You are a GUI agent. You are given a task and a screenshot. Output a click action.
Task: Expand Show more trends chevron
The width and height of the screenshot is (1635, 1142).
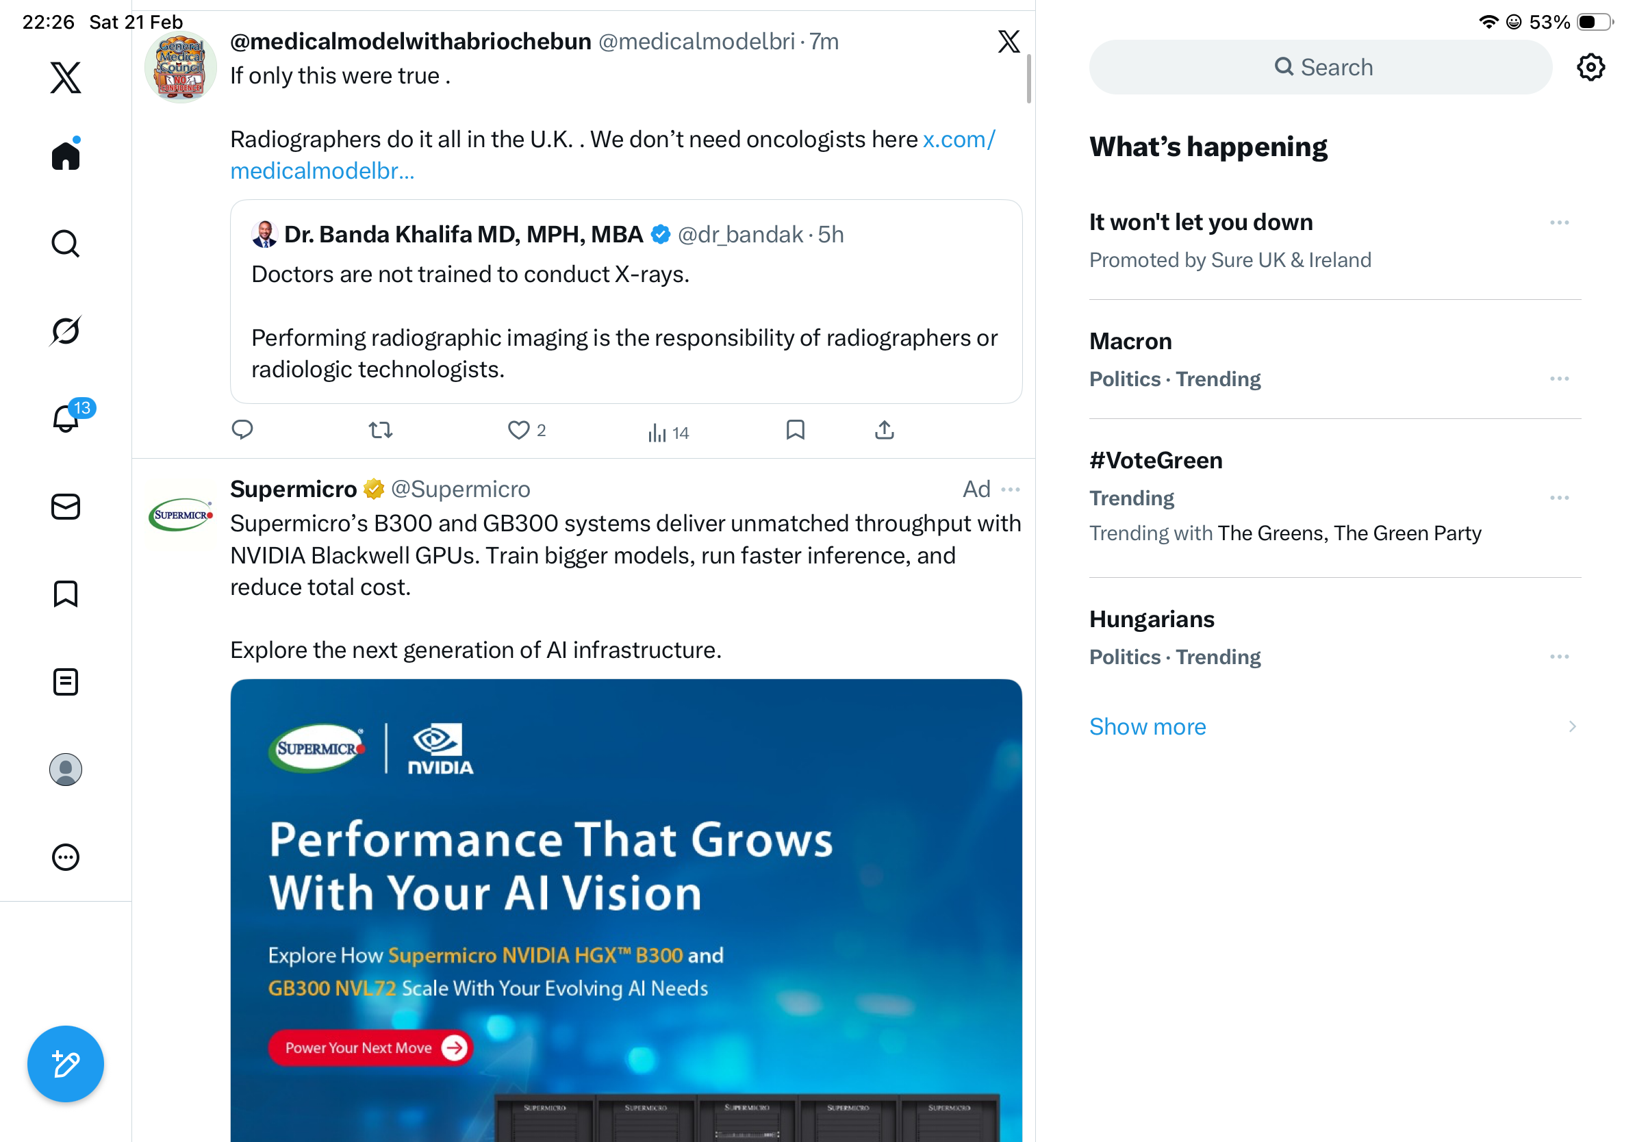click(1571, 726)
